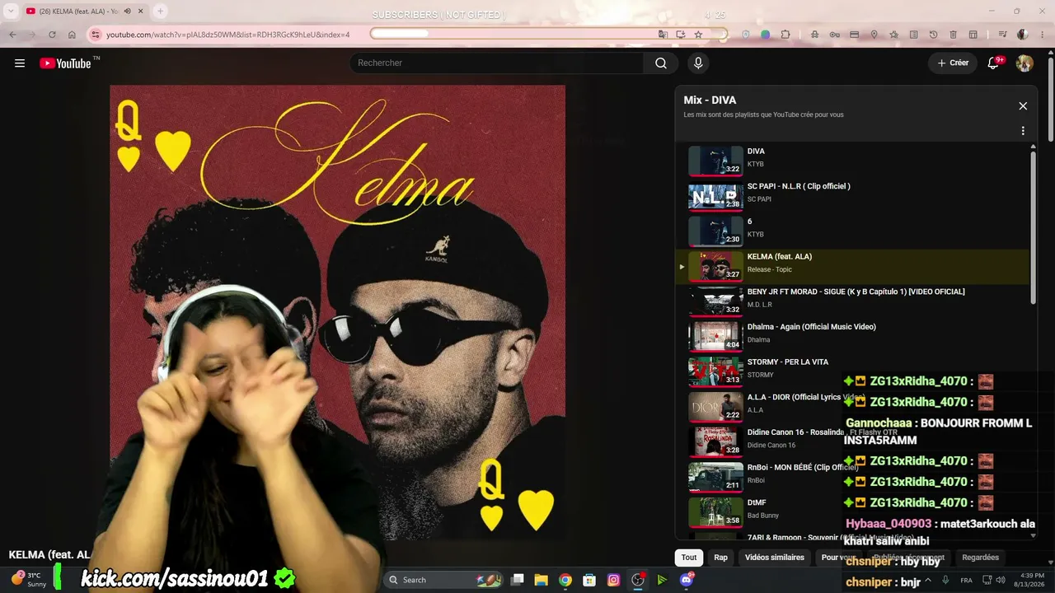The height and width of the screenshot is (593, 1055).
Task: Click the 'Créer' button
Action: [x=953, y=63]
